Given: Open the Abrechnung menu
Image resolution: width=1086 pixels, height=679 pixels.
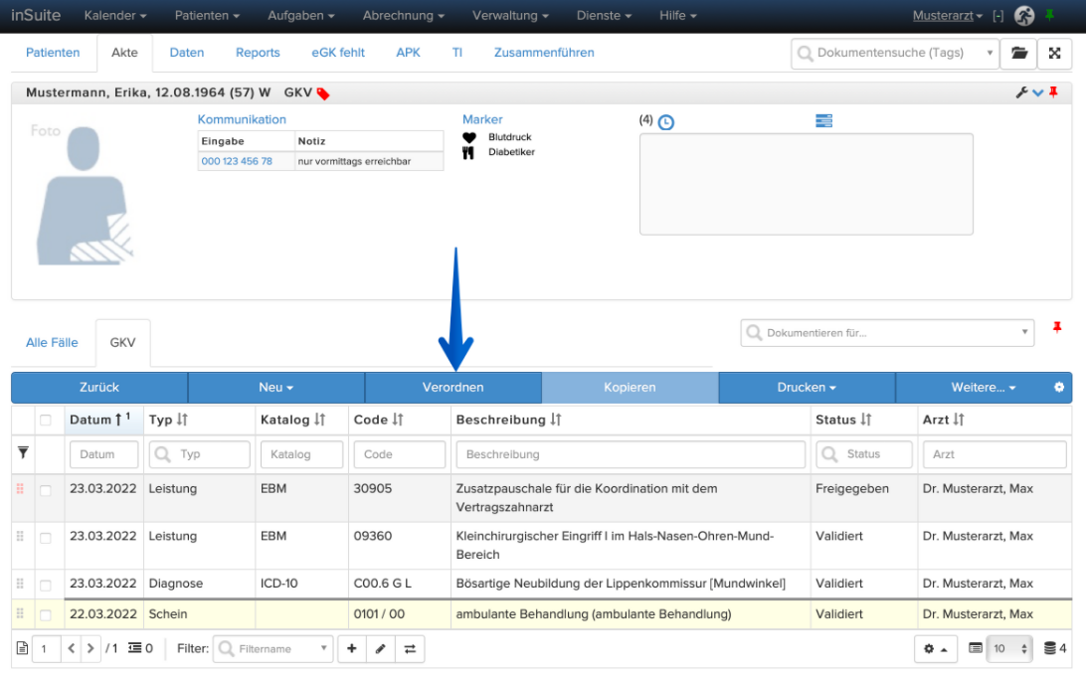Looking at the screenshot, I should 404,15.
